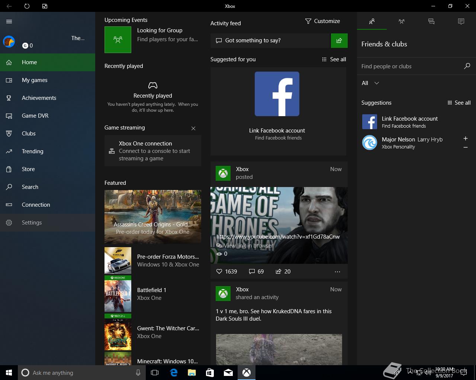The image size is (476, 380).
Task: Open the Home section in sidebar
Action: coord(48,62)
